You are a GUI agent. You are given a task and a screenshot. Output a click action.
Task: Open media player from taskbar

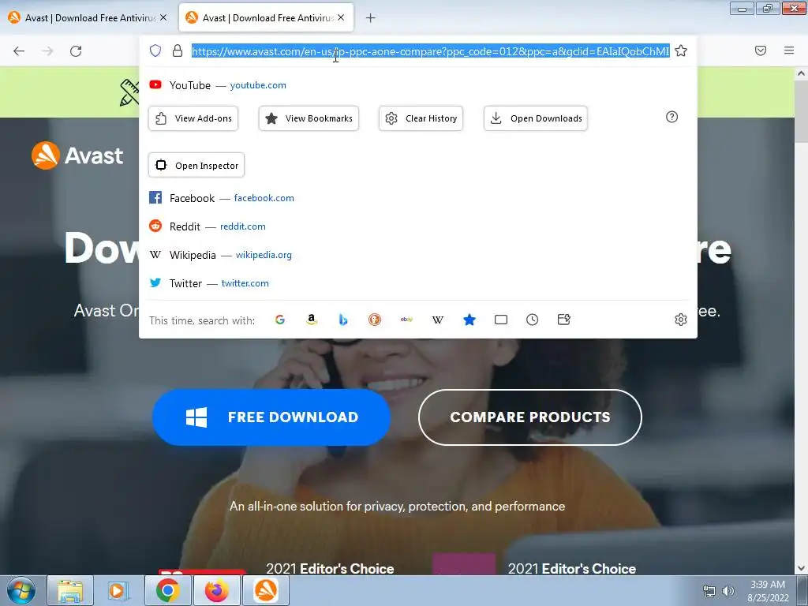tap(118, 591)
